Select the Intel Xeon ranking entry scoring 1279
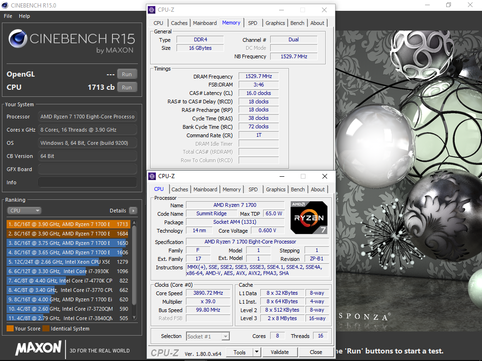Viewport: 482px width, 361px height. [x=68, y=262]
